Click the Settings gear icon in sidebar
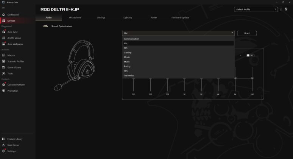293x159 pixels. (3, 151)
